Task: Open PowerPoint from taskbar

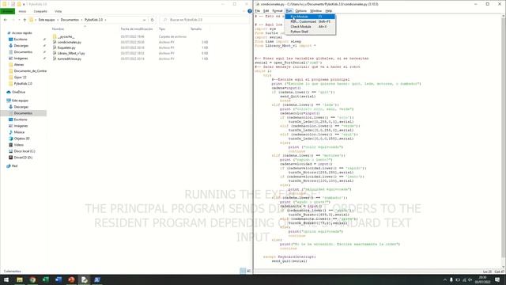Action: pyautogui.click(x=71, y=279)
